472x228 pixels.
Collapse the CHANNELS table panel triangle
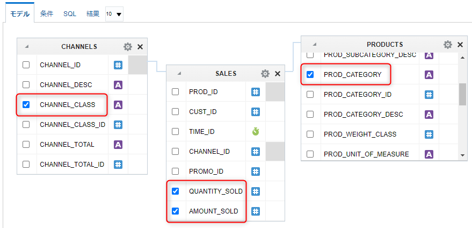click(x=27, y=47)
